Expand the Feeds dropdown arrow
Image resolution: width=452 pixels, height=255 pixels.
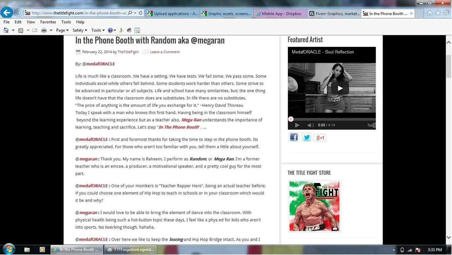[28, 30]
